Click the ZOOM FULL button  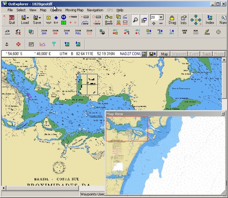click(x=78, y=32)
